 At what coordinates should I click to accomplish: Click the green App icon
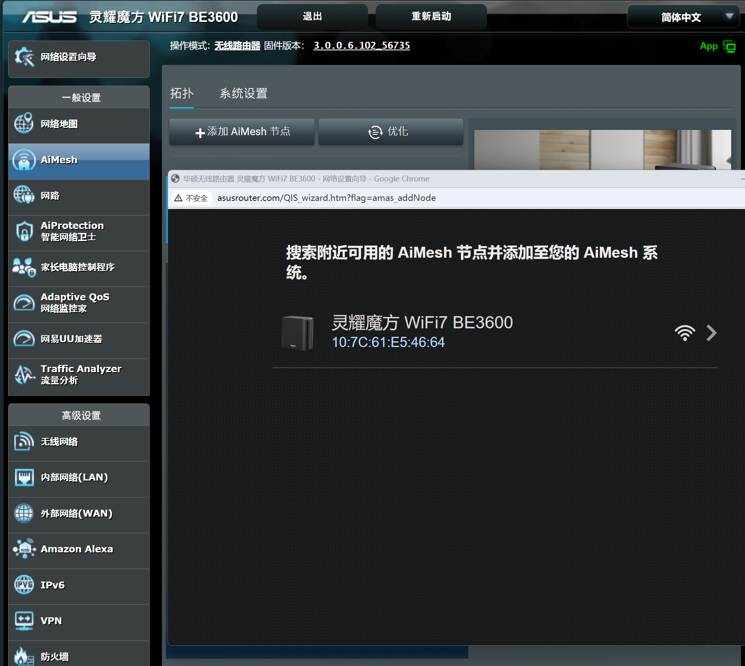coord(729,47)
